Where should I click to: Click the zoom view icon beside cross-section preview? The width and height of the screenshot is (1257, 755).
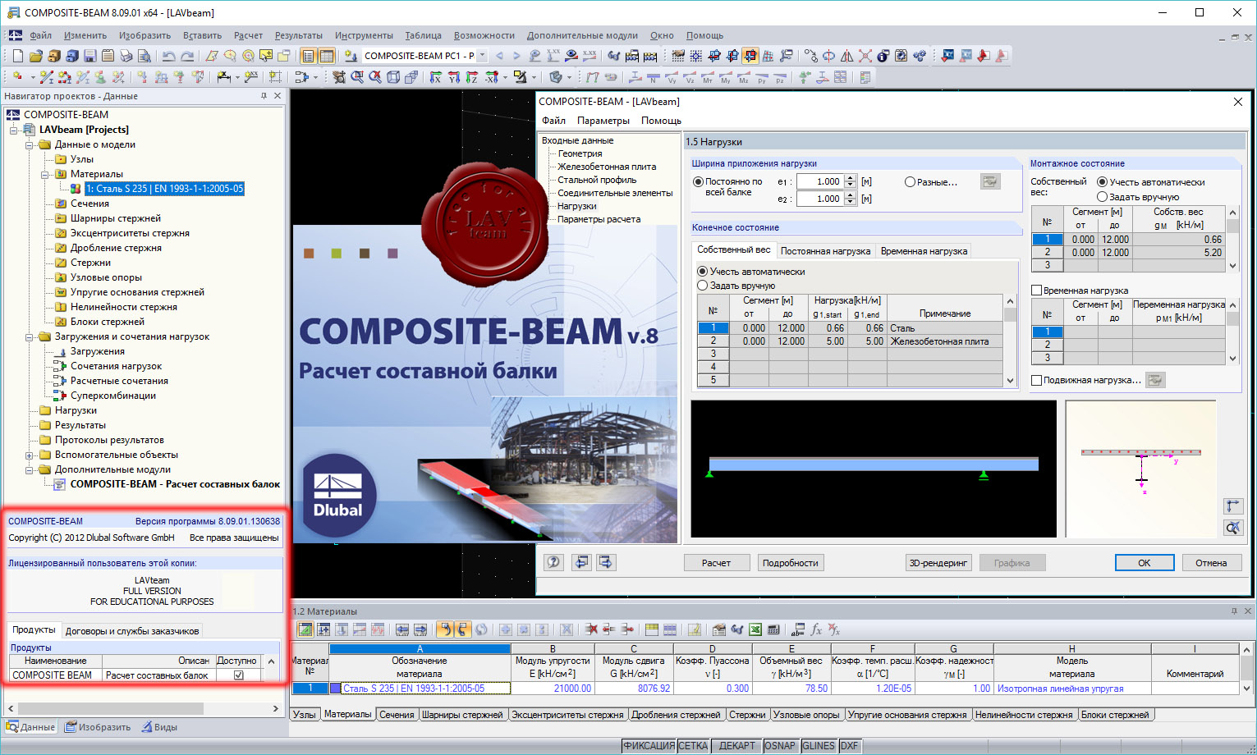click(1233, 528)
